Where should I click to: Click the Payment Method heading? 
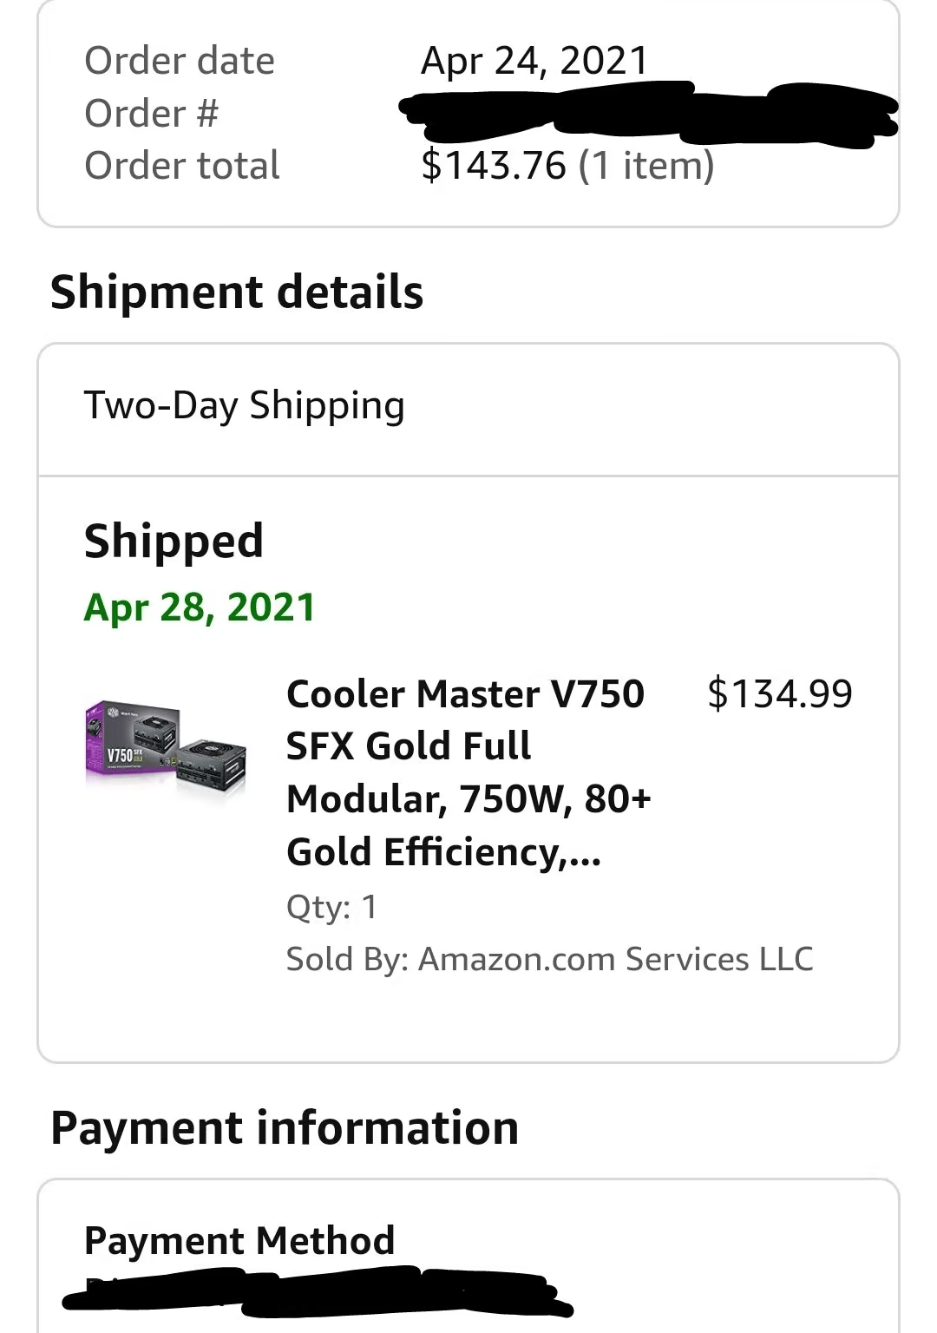click(x=238, y=1240)
